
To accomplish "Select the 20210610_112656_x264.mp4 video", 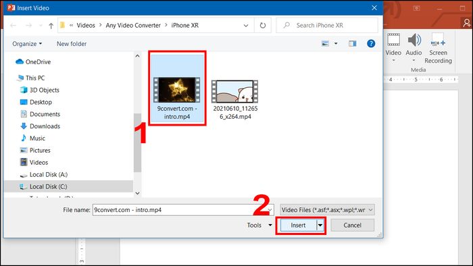I will 235,100.
